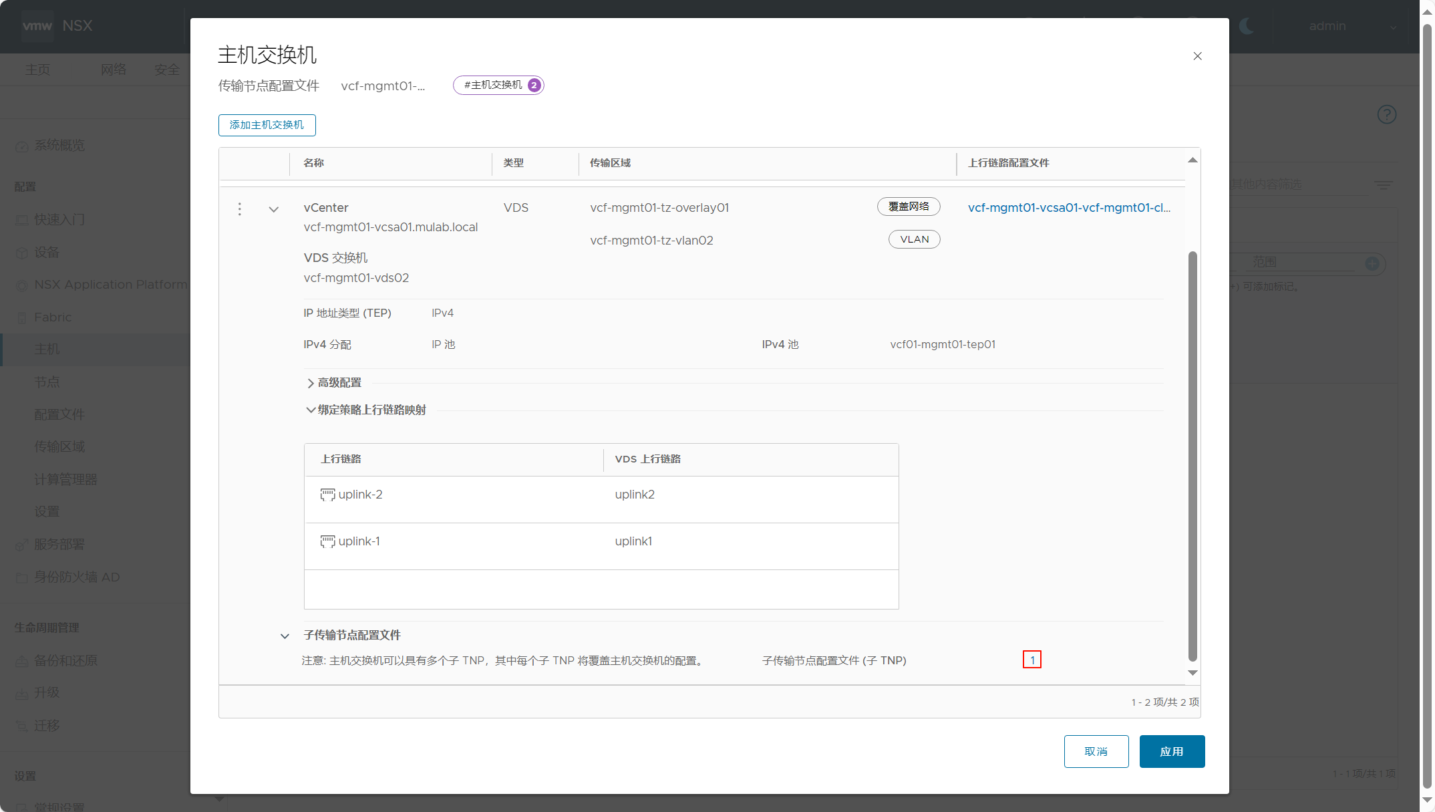Click the table scroll up arrow
This screenshot has width=1435, height=812.
pyautogui.click(x=1192, y=160)
